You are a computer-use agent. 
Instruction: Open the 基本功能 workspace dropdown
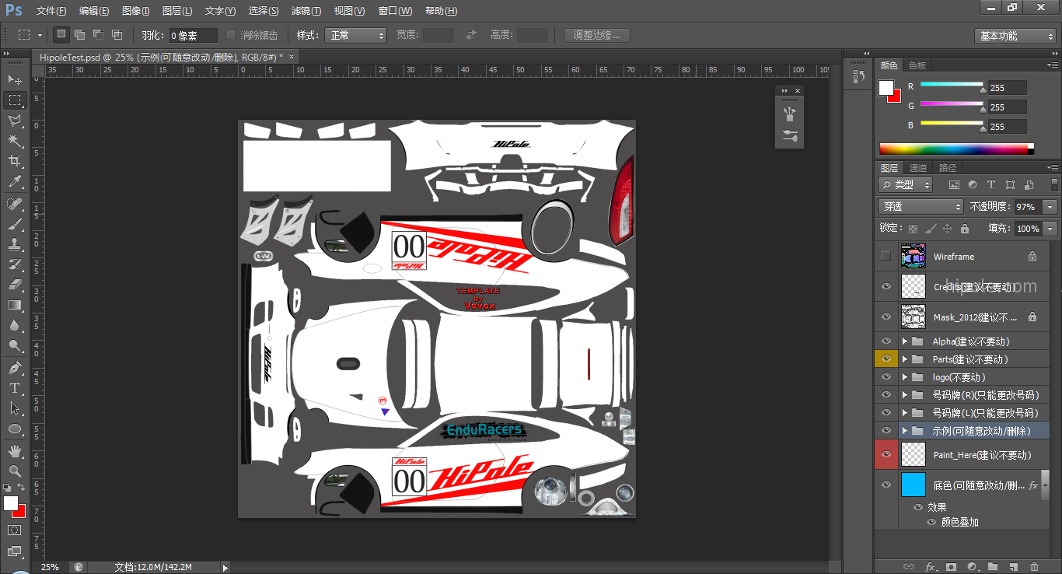[x=1015, y=36]
